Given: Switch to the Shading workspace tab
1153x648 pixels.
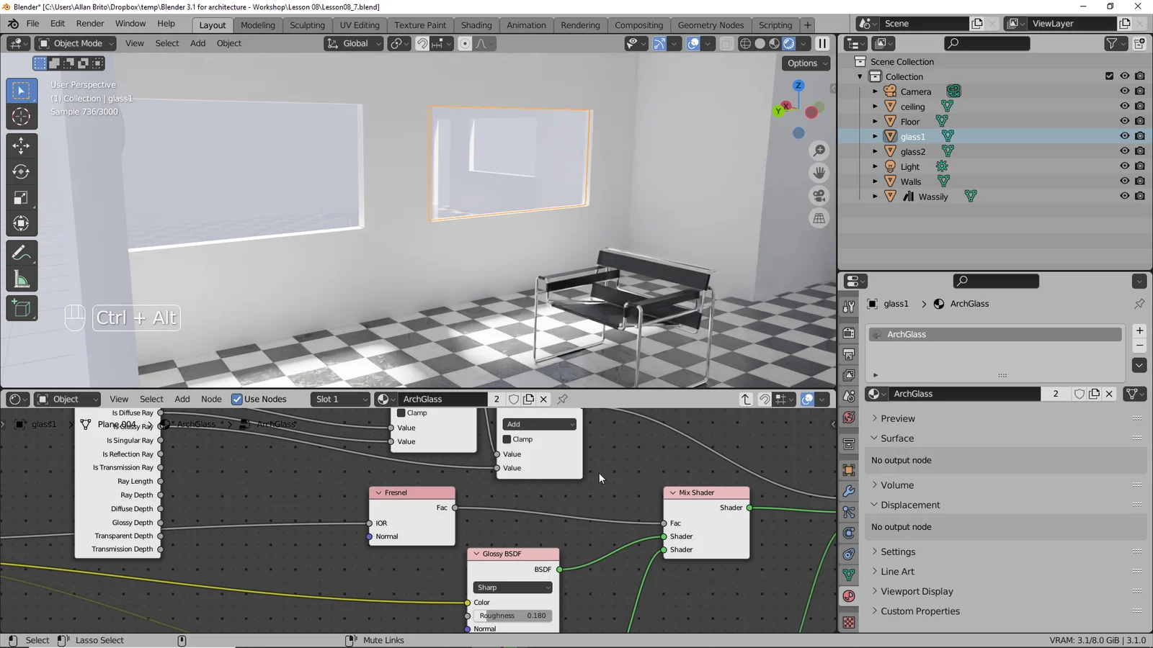Looking at the screenshot, I should click(476, 25).
